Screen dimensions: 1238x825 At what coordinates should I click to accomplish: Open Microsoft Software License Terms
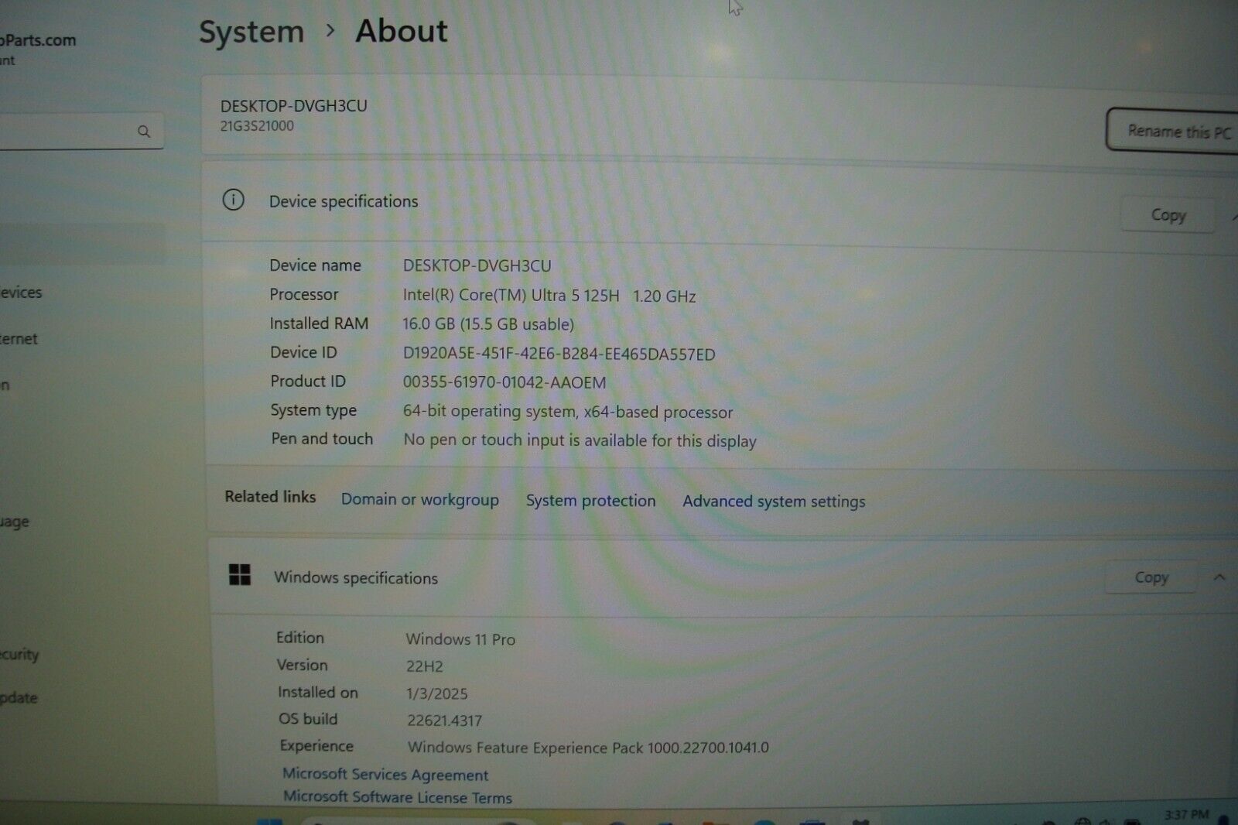(x=398, y=796)
